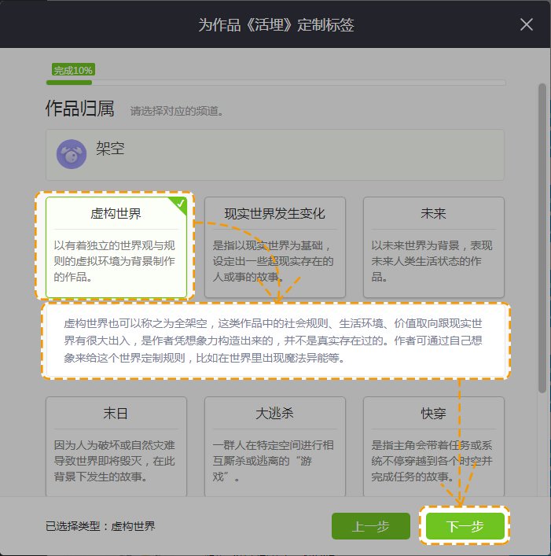
Task: Click the 下一步 next step button
Action: click(465, 526)
